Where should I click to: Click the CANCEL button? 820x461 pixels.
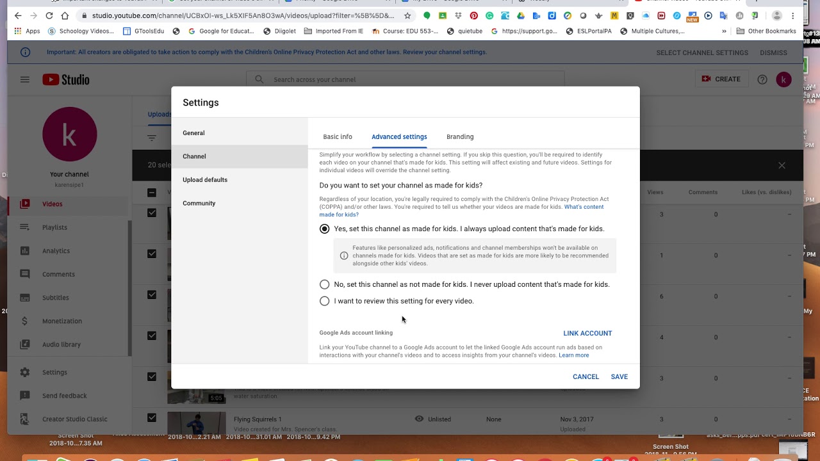586,376
